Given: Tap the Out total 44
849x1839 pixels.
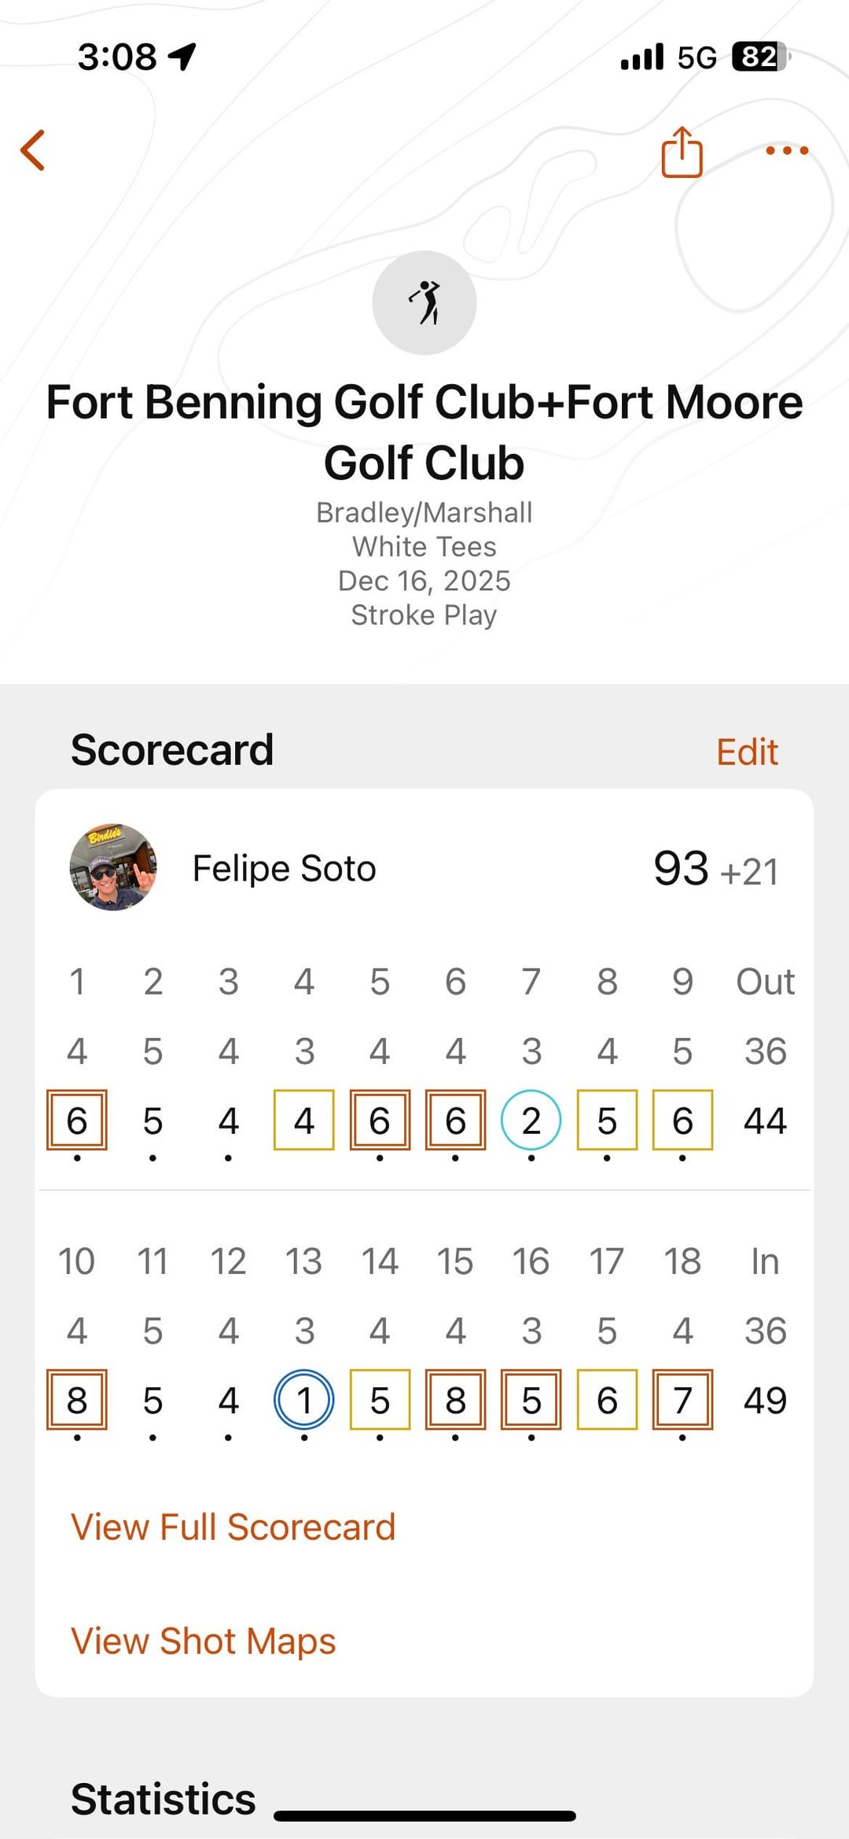Looking at the screenshot, I should 765,1121.
